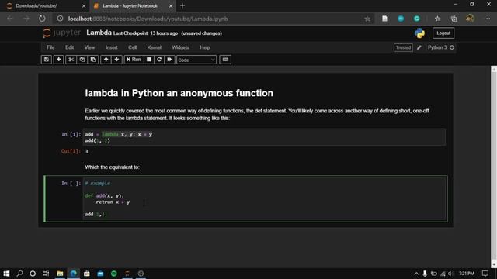This screenshot has height=279, width=497.
Task: Open Spotify from the taskbar
Action: click(x=114, y=274)
